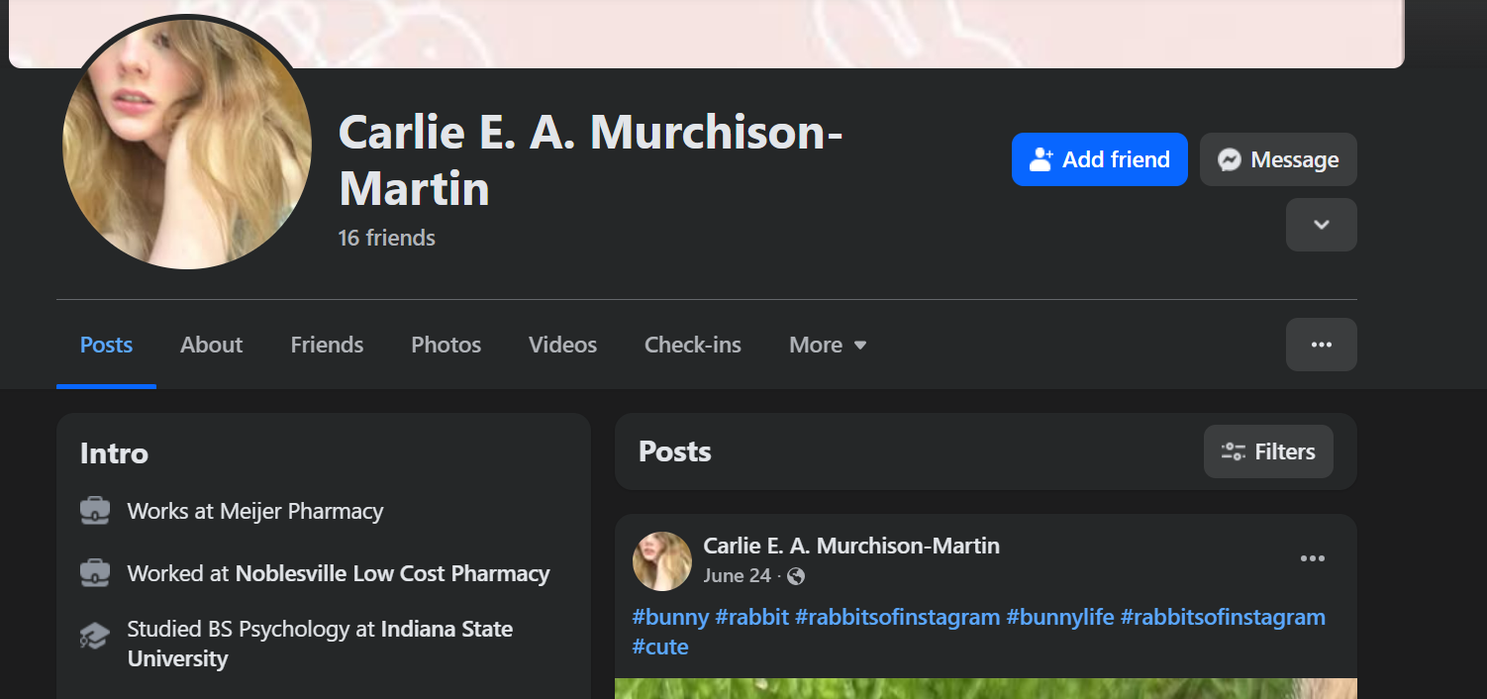1487x699 pixels.
Task: Open the #bunny hashtag
Action: pyautogui.click(x=670, y=617)
